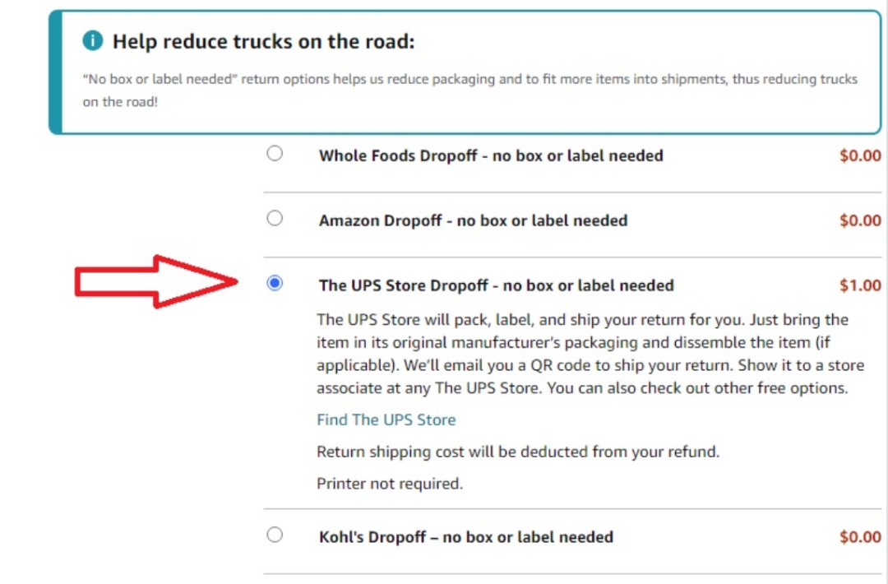Click the "Printer not required" text
The width and height of the screenshot is (888, 584).
390,484
